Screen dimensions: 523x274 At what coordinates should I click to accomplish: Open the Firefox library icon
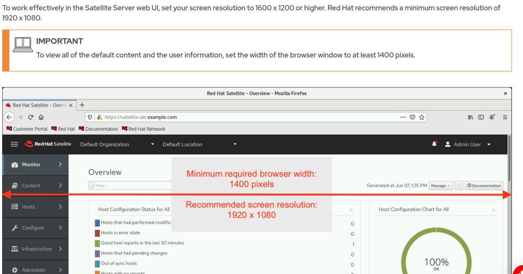coord(470,117)
